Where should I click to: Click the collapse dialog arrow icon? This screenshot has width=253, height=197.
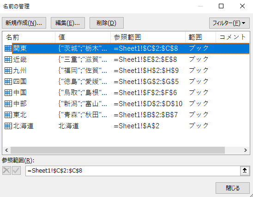pyautogui.click(x=245, y=170)
